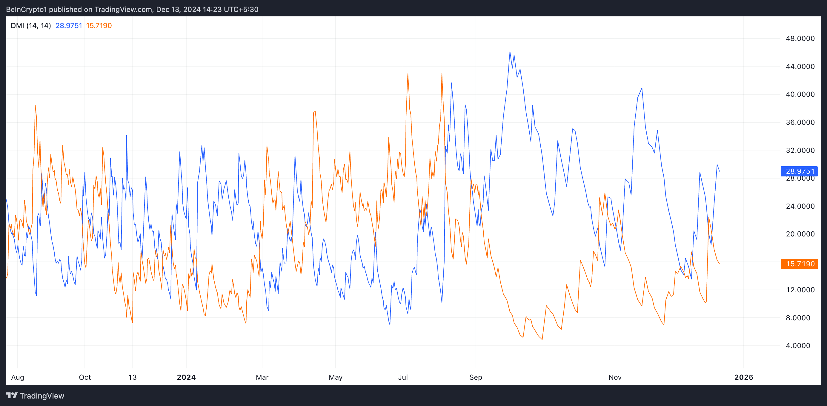Click the orange 15.7190 legend value
The width and height of the screenshot is (827, 406).
[99, 26]
